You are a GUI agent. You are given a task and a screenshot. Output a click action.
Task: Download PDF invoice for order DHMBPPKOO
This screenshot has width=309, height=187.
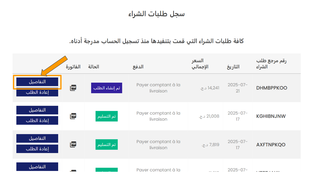[73, 88]
